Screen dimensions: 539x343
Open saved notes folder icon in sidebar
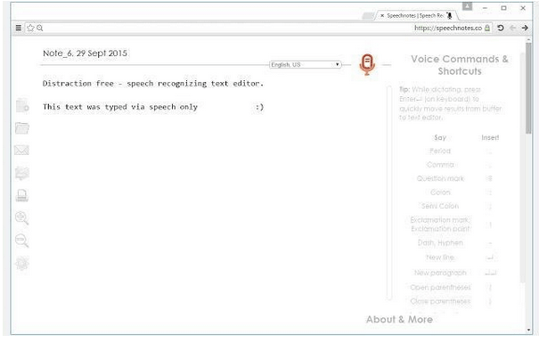pyautogui.click(x=22, y=128)
